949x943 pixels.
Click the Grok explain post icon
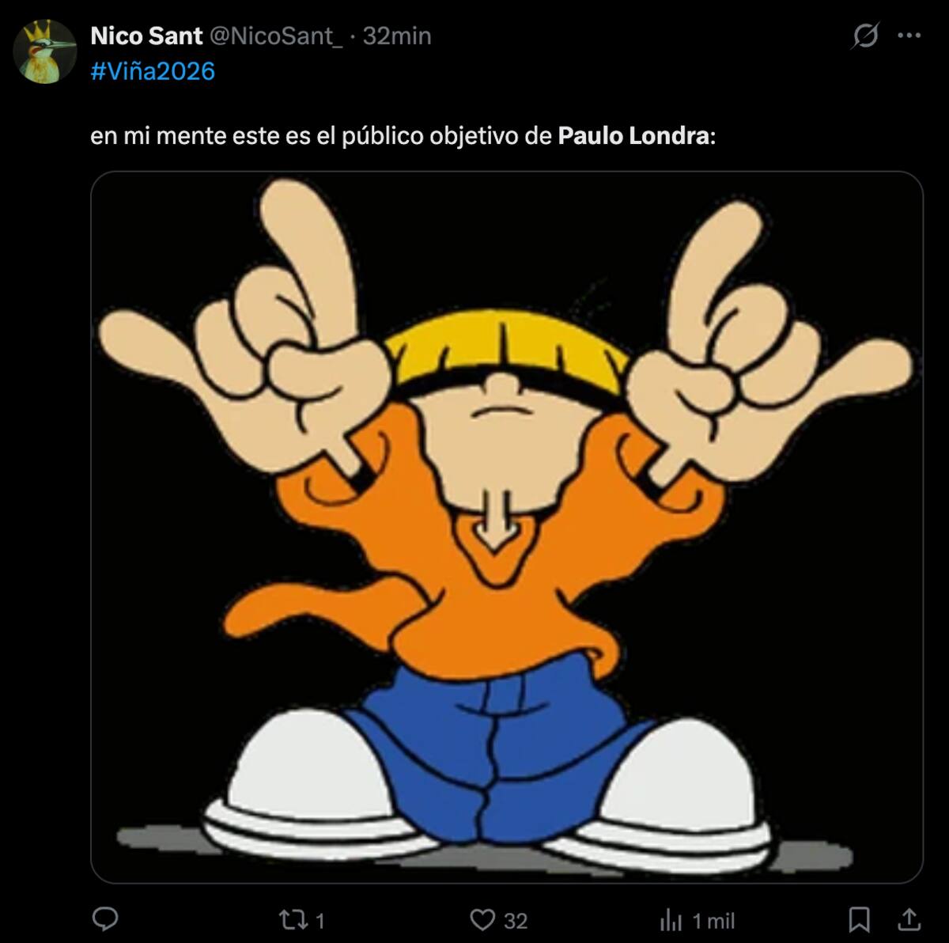(866, 36)
